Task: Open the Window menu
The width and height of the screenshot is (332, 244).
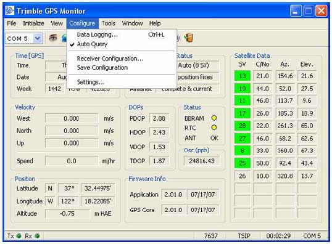Action: click(132, 23)
